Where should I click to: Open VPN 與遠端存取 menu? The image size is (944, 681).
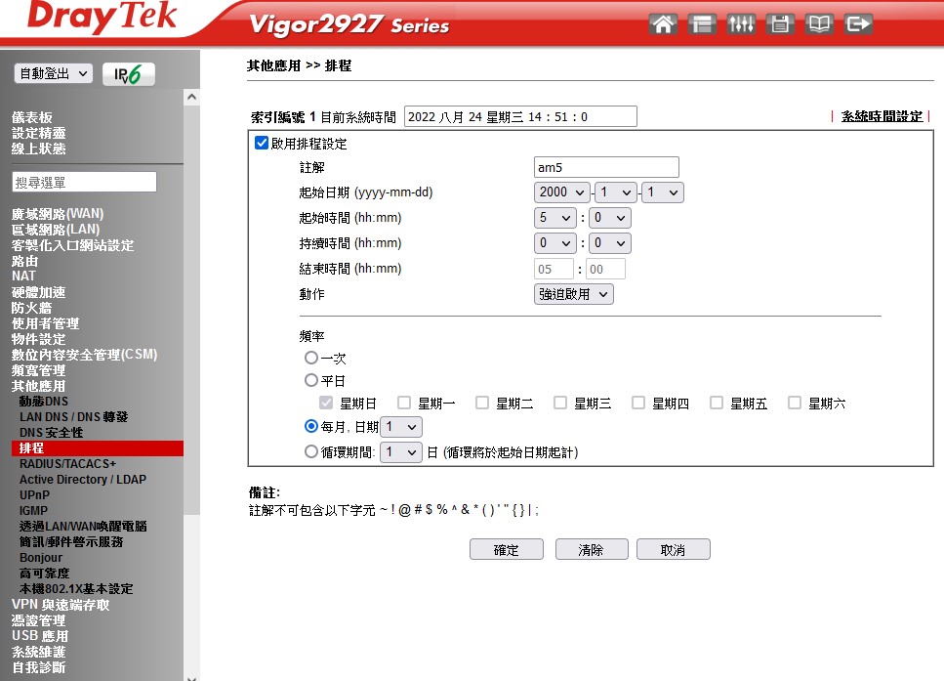(x=61, y=605)
